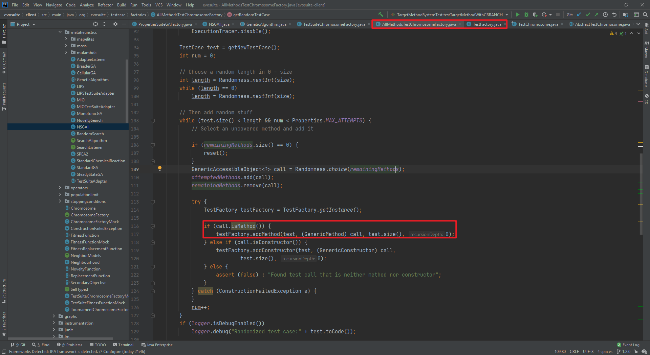Expand the operators folder in project tree
This screenshot has height=355, width=650.
[60, 188]
